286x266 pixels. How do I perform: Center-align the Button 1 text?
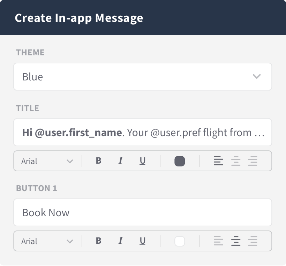[x=236, y=241]
